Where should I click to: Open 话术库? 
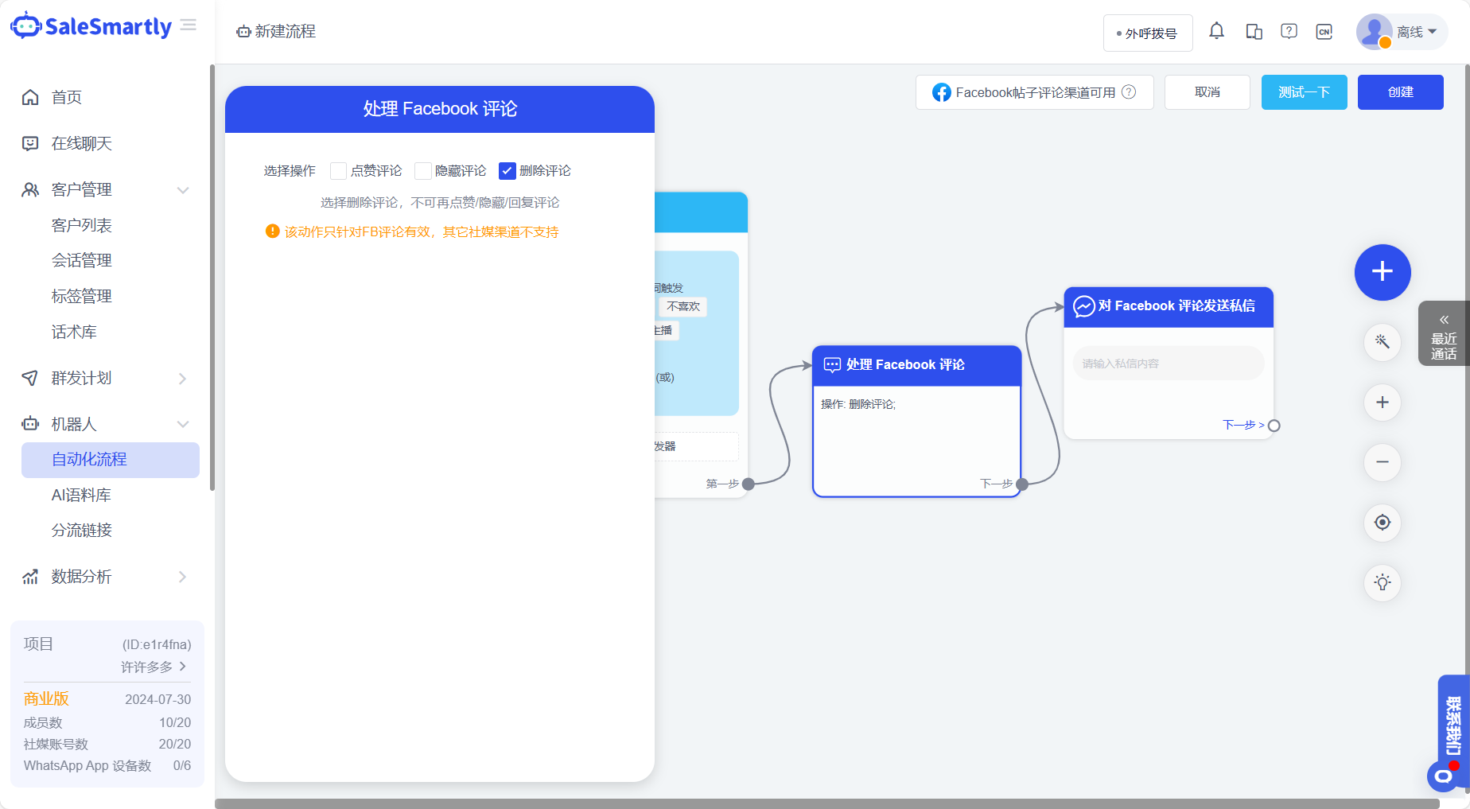point(74,332)
